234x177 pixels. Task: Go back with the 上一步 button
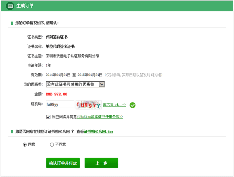tap(101, 163)
